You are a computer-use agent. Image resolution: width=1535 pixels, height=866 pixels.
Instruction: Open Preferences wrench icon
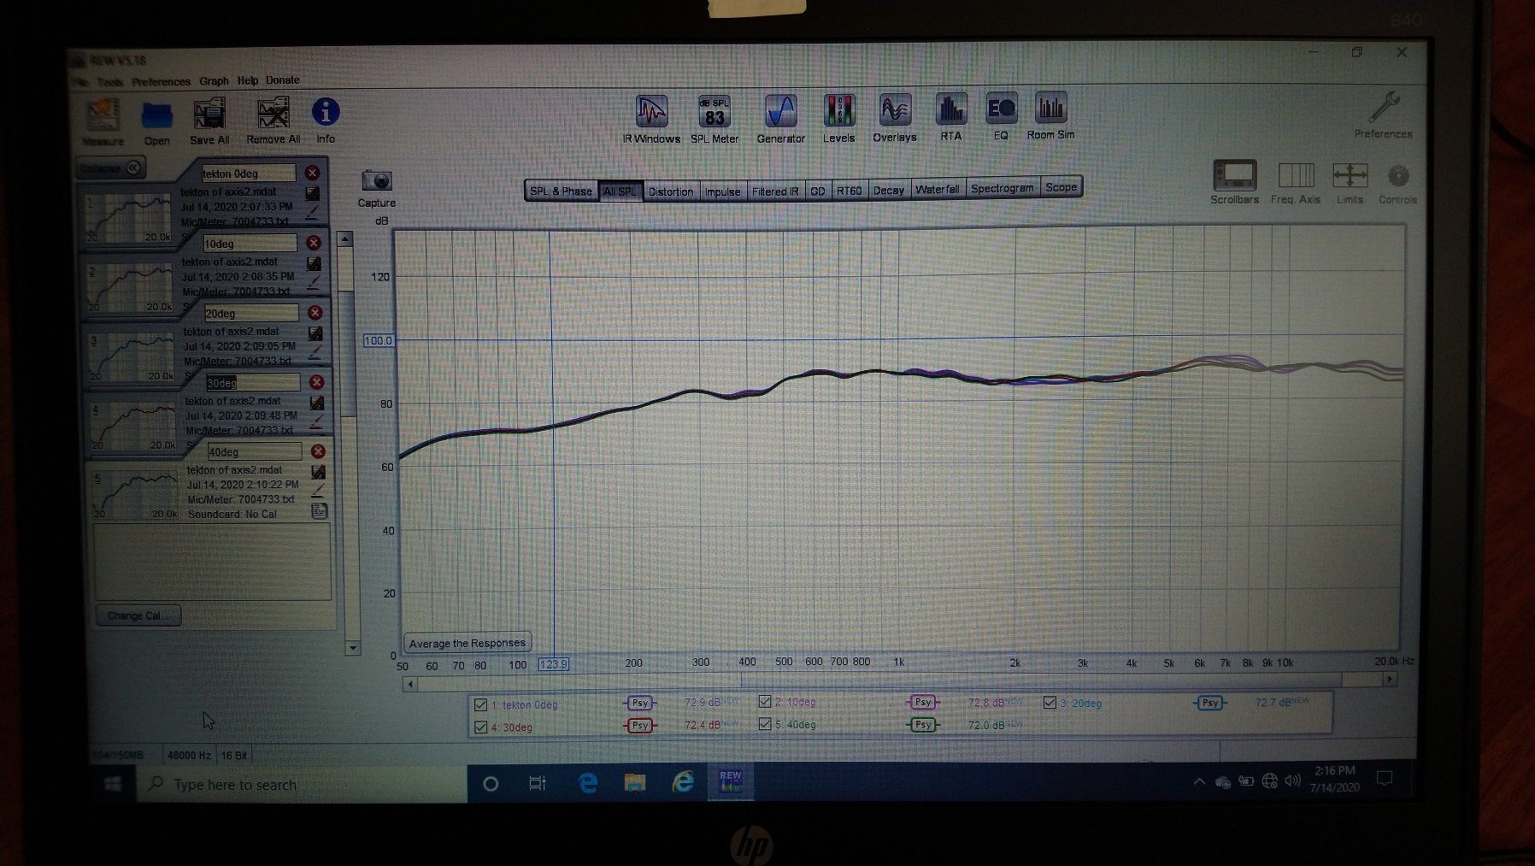click(1383, 115)
